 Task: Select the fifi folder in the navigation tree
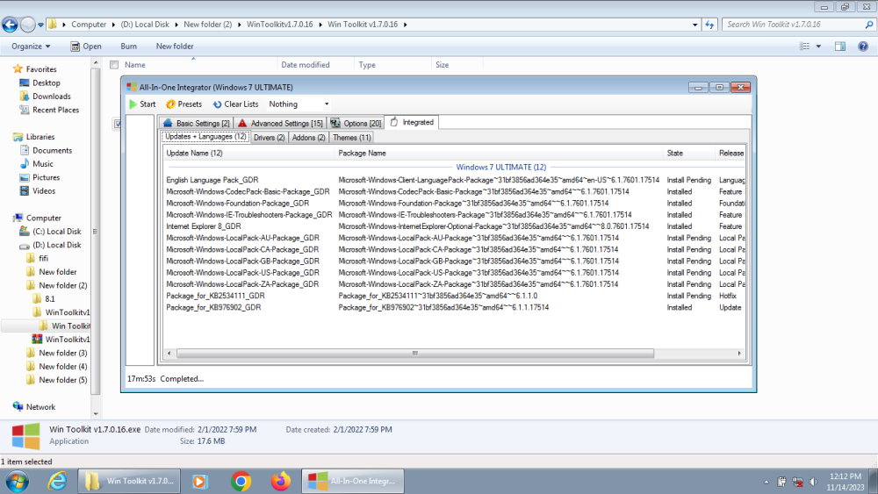38,259
